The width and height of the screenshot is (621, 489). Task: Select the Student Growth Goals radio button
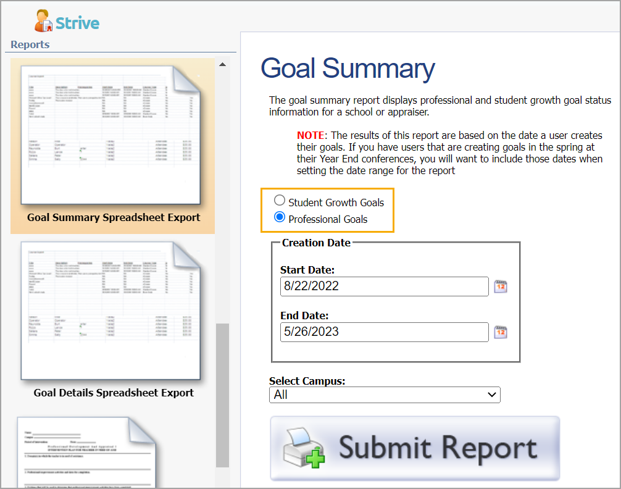[x=280, y=200]
